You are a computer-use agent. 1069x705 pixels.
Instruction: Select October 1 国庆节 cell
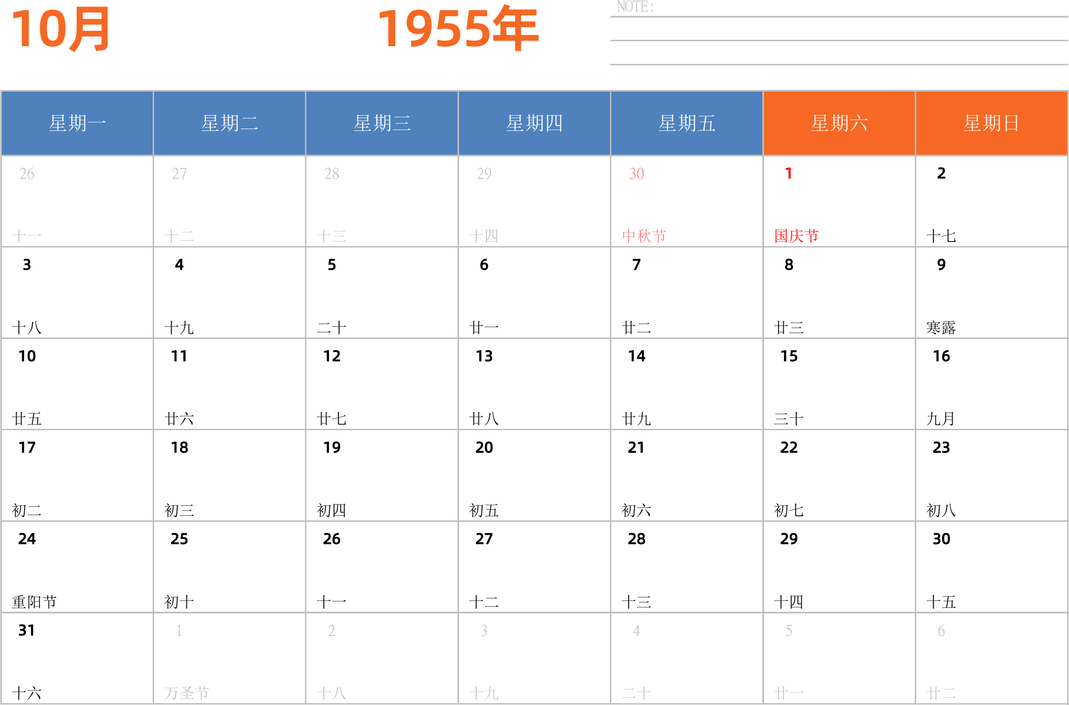coord(839,201)
